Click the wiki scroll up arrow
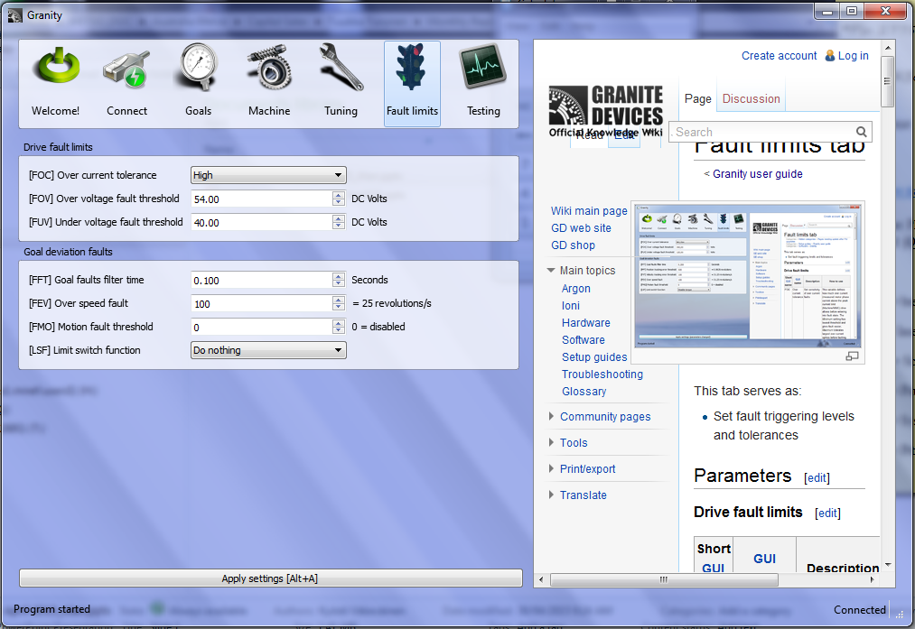915x629 pixels. coord(888,47)
